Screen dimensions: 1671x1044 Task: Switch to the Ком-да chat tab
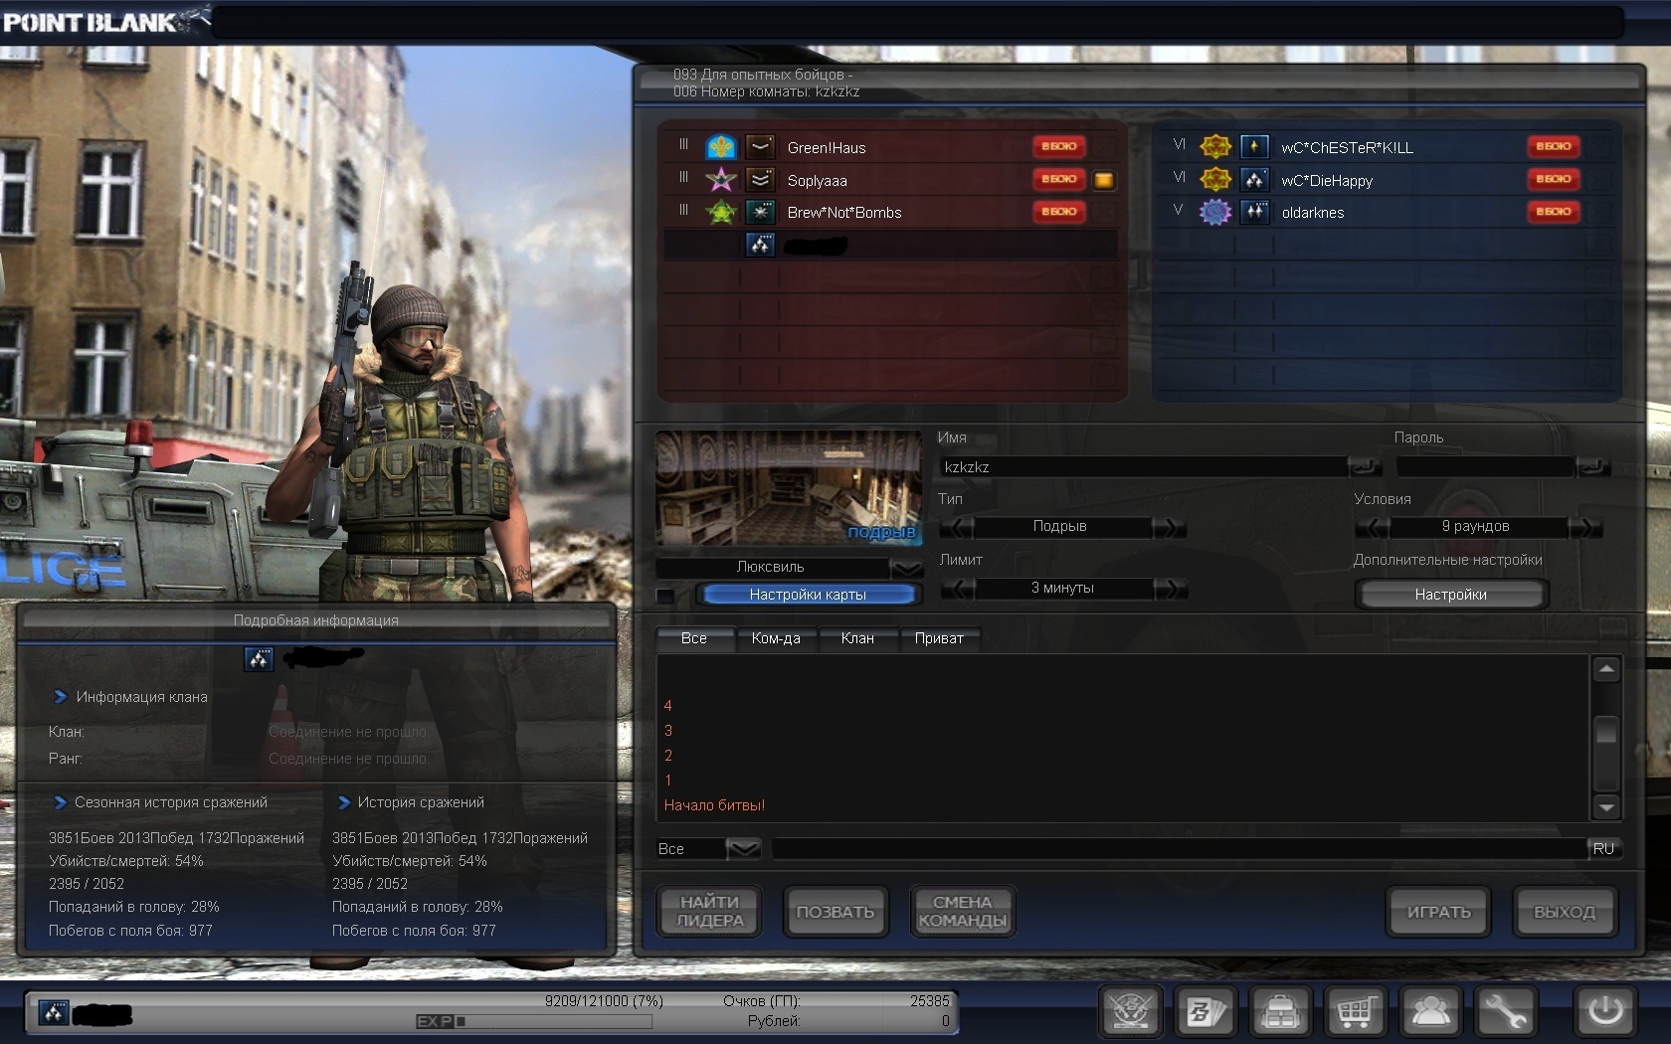coord(776,638)
